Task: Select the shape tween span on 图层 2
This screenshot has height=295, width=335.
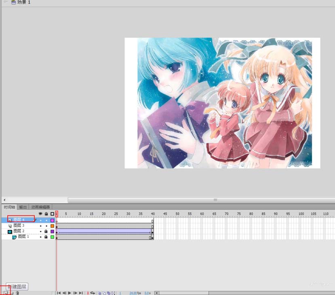Action: (104, 232)
